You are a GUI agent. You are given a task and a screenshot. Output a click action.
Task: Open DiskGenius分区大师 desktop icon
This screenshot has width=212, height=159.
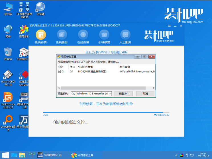click(x=8, y=100)
